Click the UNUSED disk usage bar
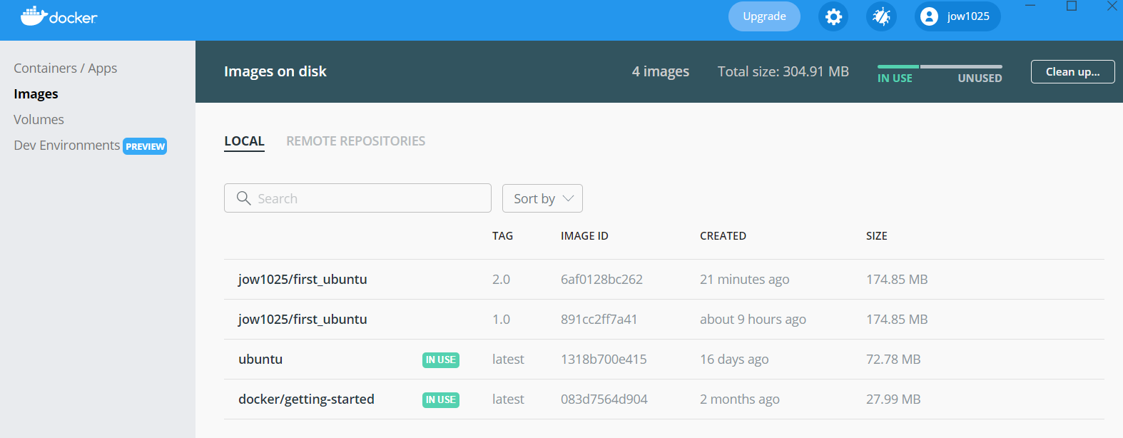The image size is (1123, 438). pyautogui.click(x=961, y=66)
